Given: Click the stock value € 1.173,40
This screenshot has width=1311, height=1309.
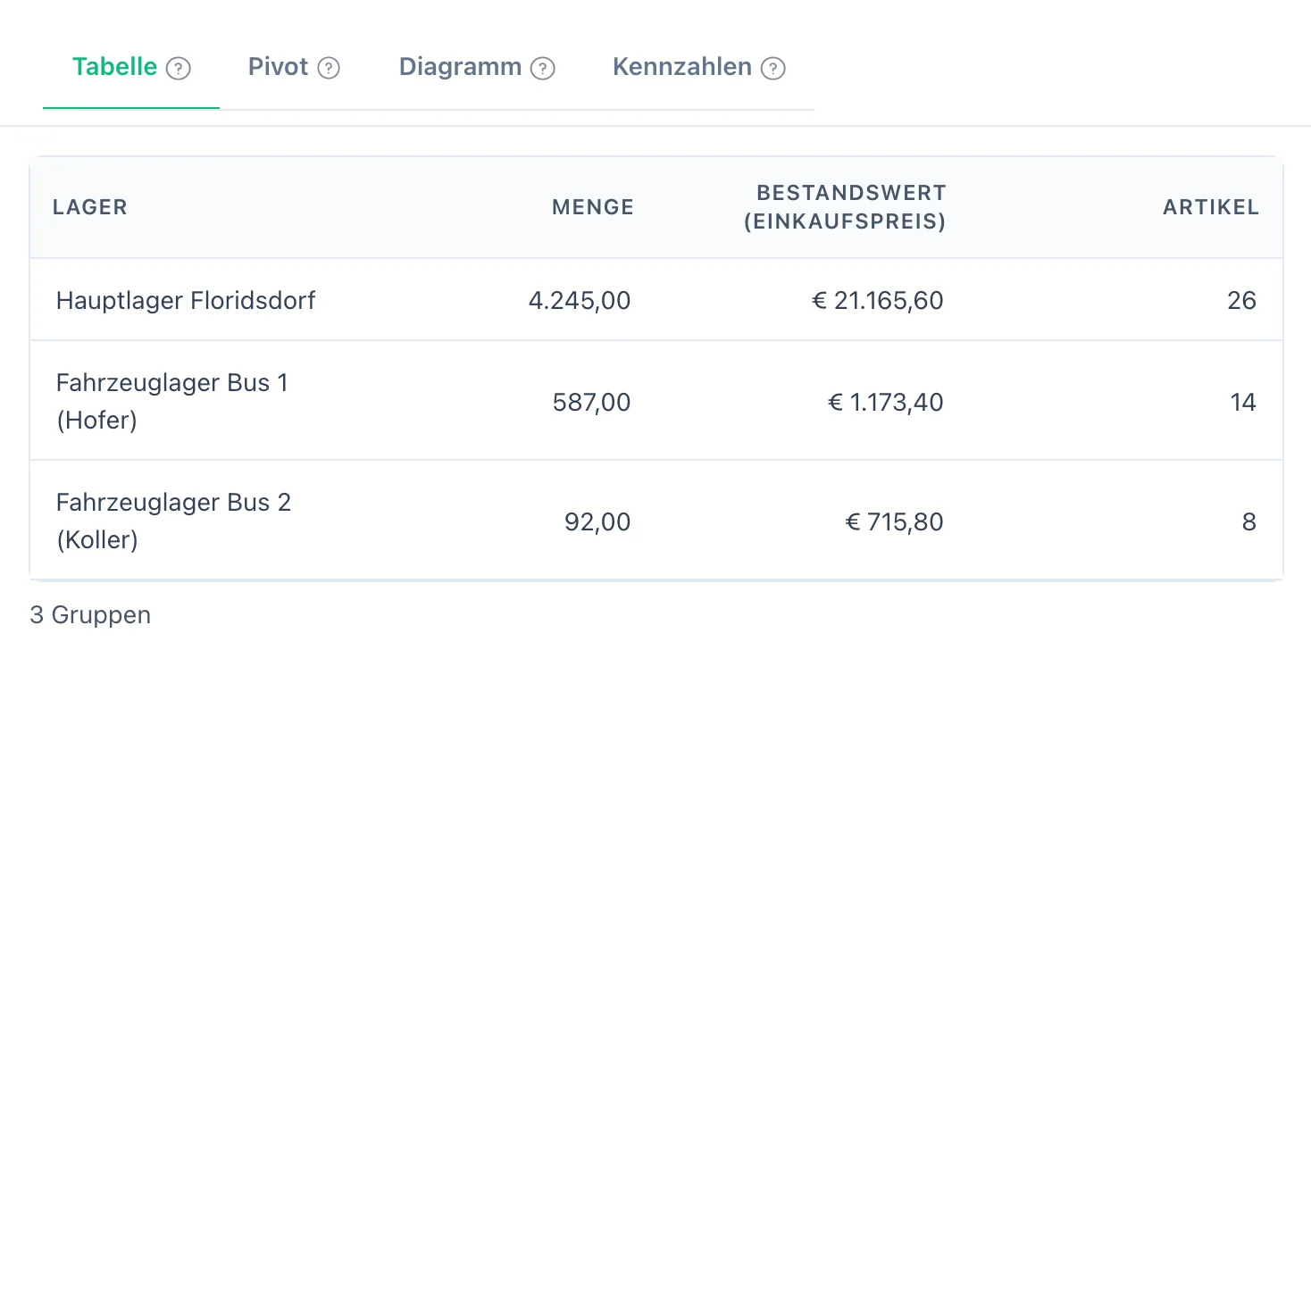Looking at the screenshot, I should click(885, 402).
